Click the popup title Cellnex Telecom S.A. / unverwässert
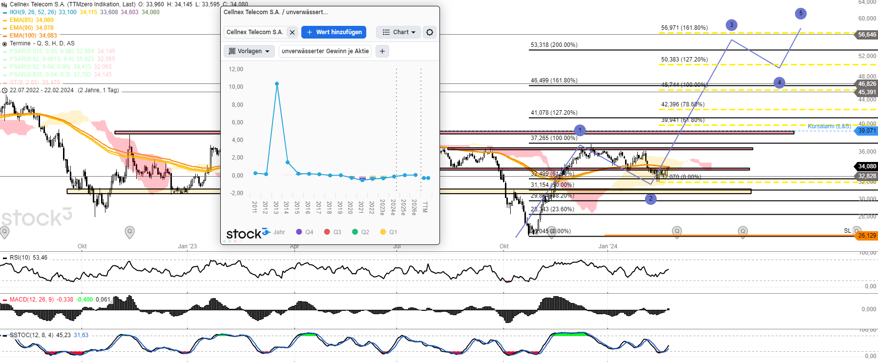Screen dimensions: 878x362 [276, 12]
